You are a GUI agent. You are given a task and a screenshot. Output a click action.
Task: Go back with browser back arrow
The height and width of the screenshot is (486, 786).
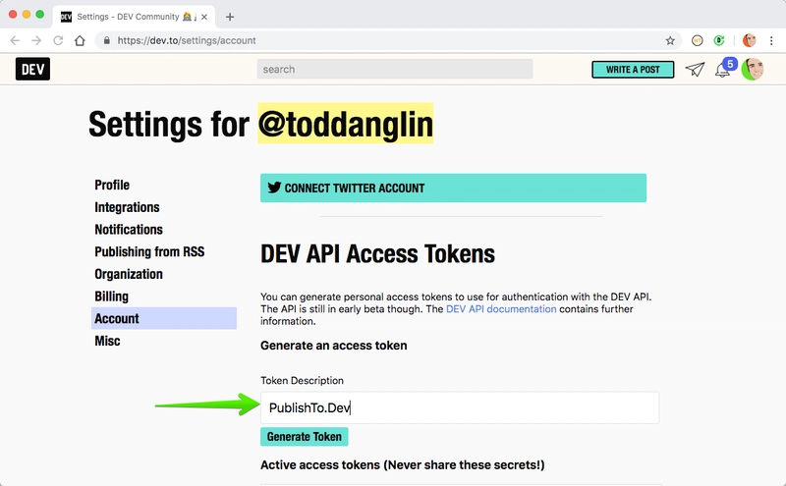pyautogui.click(x=15, y=40)
